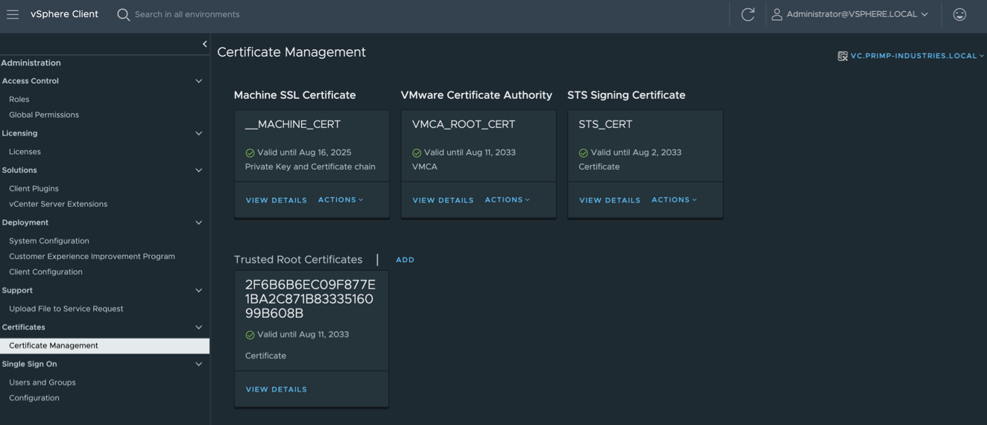The width and height of the screenshot is (987, 425).
Task: Click the Machine SSL Certificate heading
Action: (295, 95)
